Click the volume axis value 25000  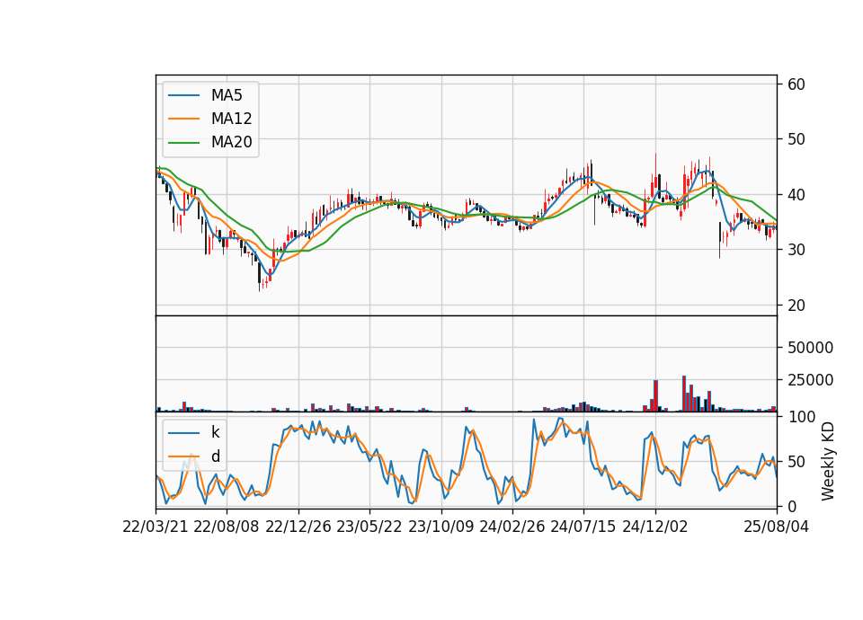(x=810, y=380)
